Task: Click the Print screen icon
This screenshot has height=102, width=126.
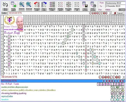Action: tap(93, 5)
